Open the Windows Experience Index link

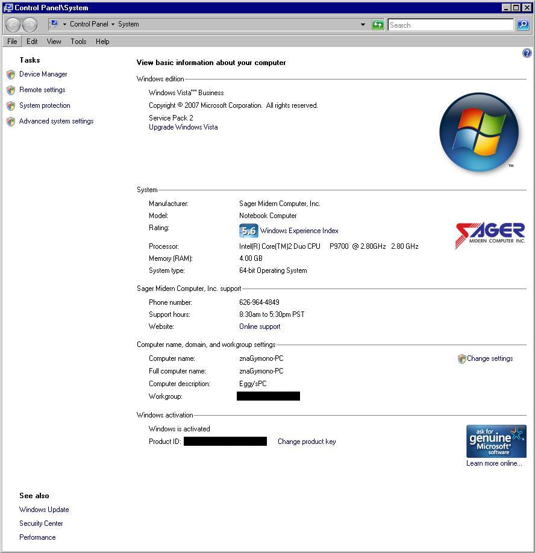coord(299,231)
